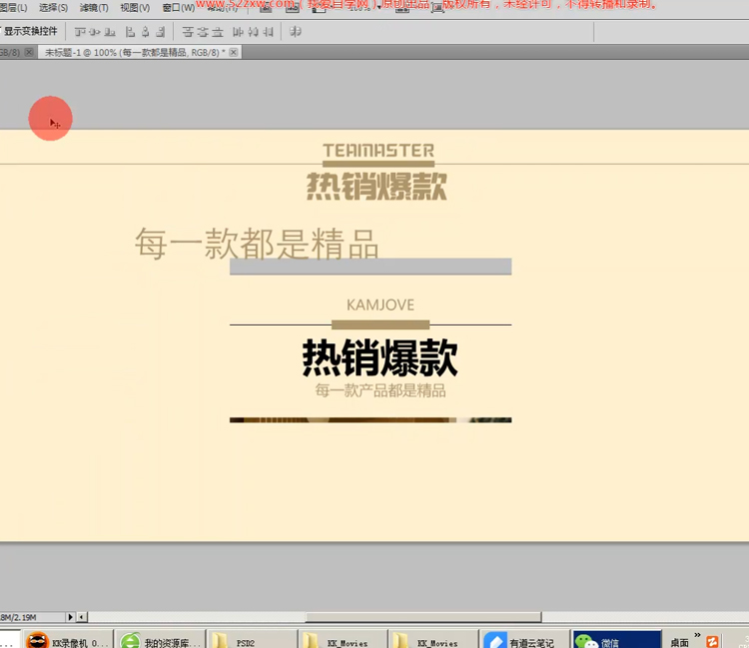Distribute horizontal centers of layers
The height and width of the screenshot is (648, 749).
pyautogui.click(x=254, y=32)
